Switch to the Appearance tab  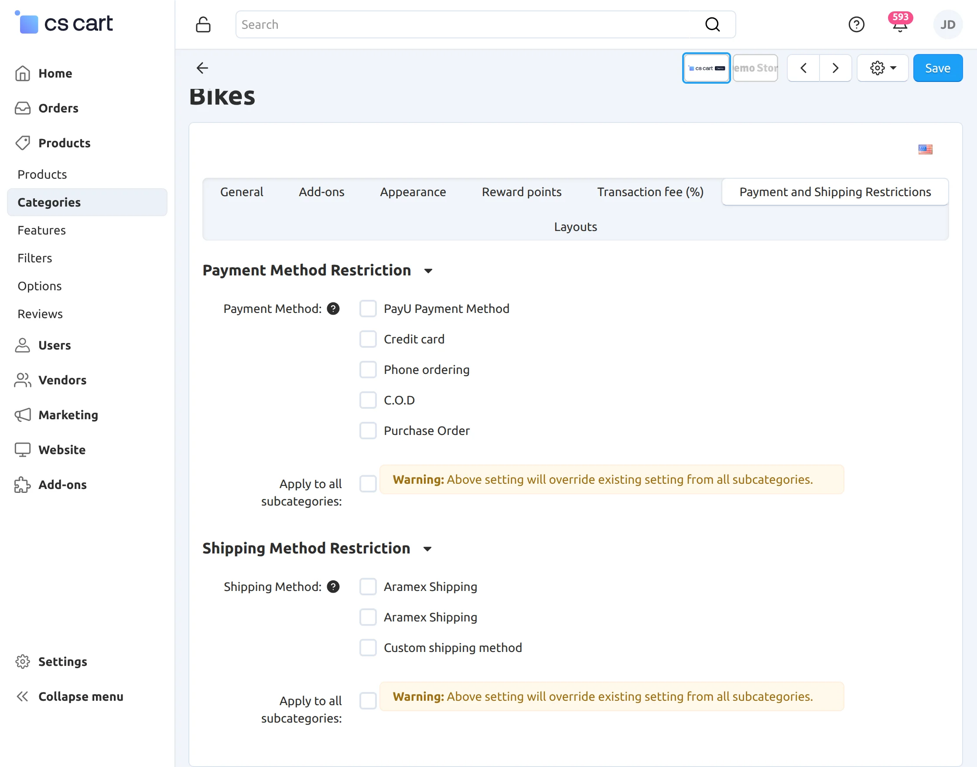pos(413,192)
